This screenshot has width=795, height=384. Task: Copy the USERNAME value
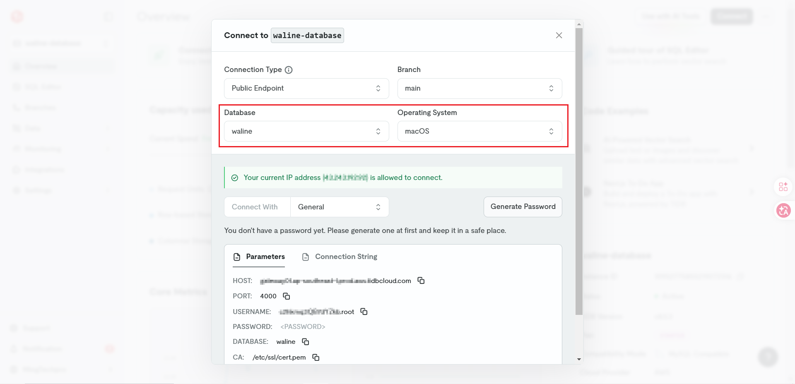coord(364,312)
